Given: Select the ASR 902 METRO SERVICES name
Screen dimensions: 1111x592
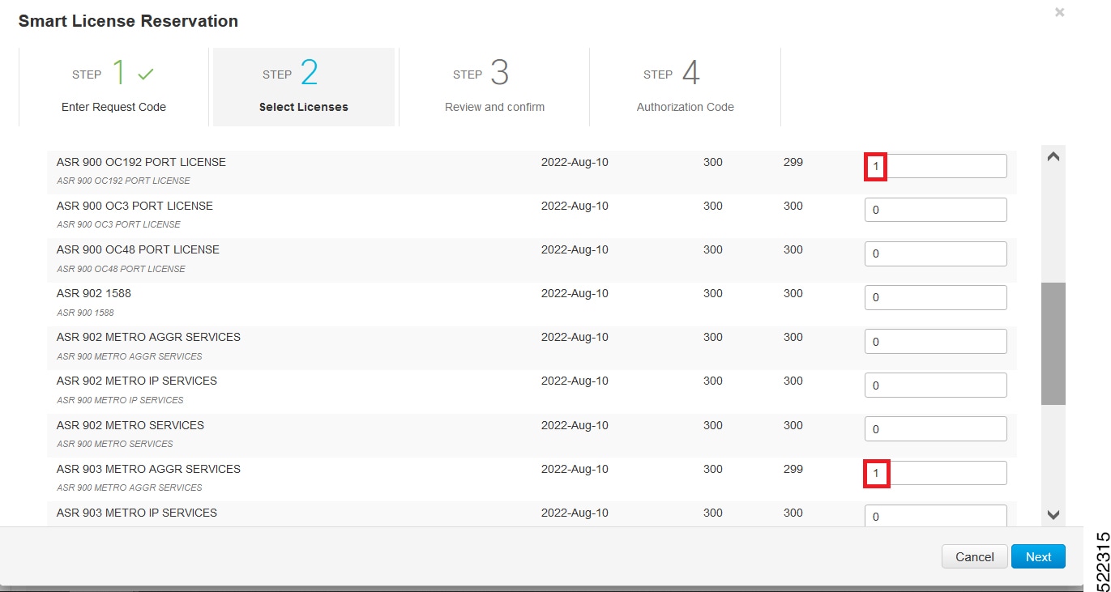Looking at the screenshot, I should (130, 425).
